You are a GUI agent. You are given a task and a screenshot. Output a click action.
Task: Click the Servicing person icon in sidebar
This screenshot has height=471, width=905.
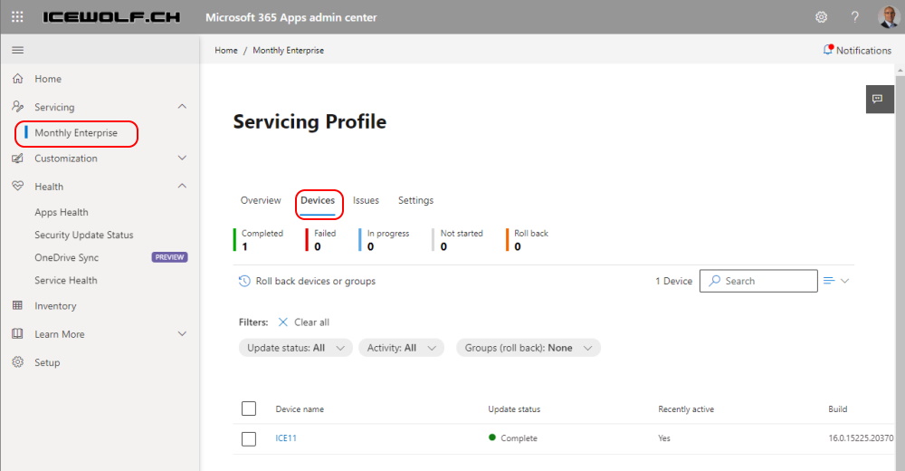[x=18, y=106]
